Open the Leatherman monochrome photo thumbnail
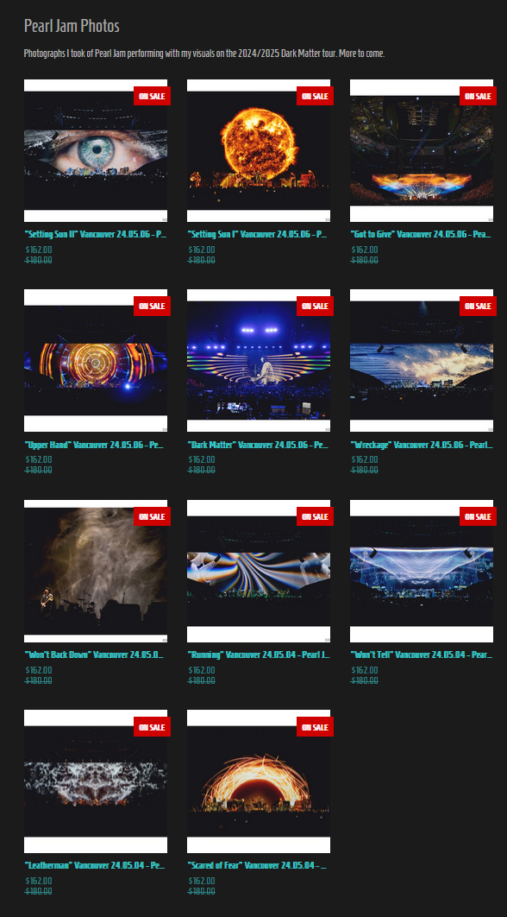507x917 pixels. coord(95,781)
